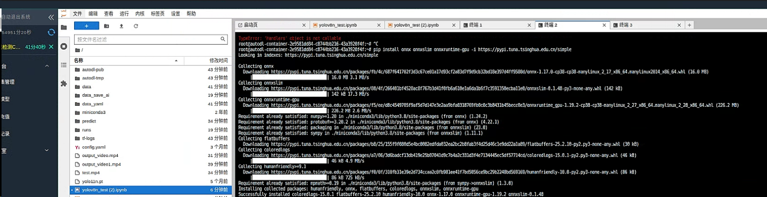Open the 帮助 menu
The image size is (767, 197).
point(191,14)
